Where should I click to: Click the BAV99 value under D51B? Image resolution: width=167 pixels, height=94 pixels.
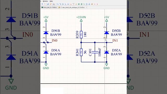click(x=56, y=35)
